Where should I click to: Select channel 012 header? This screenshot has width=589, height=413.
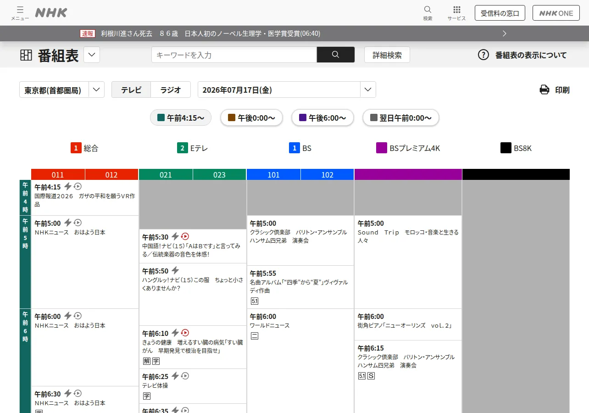click(x=111, y=174)
